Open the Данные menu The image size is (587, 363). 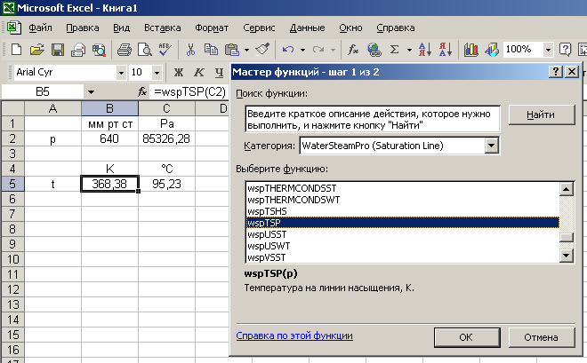pyautogui.click(x=307, y=28)
